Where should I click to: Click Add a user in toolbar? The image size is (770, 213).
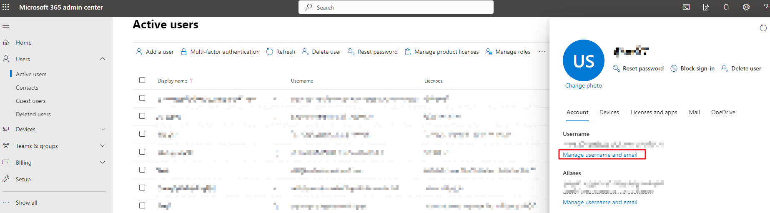click(155, 52)
